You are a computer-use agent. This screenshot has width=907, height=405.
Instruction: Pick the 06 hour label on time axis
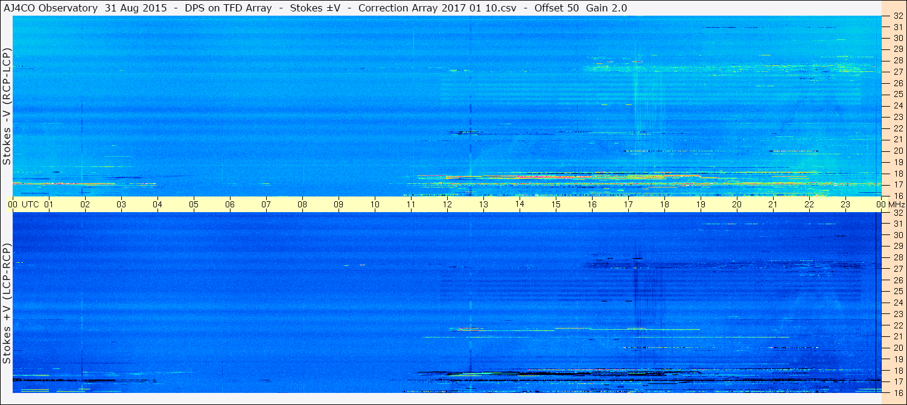tap(230, 204)
